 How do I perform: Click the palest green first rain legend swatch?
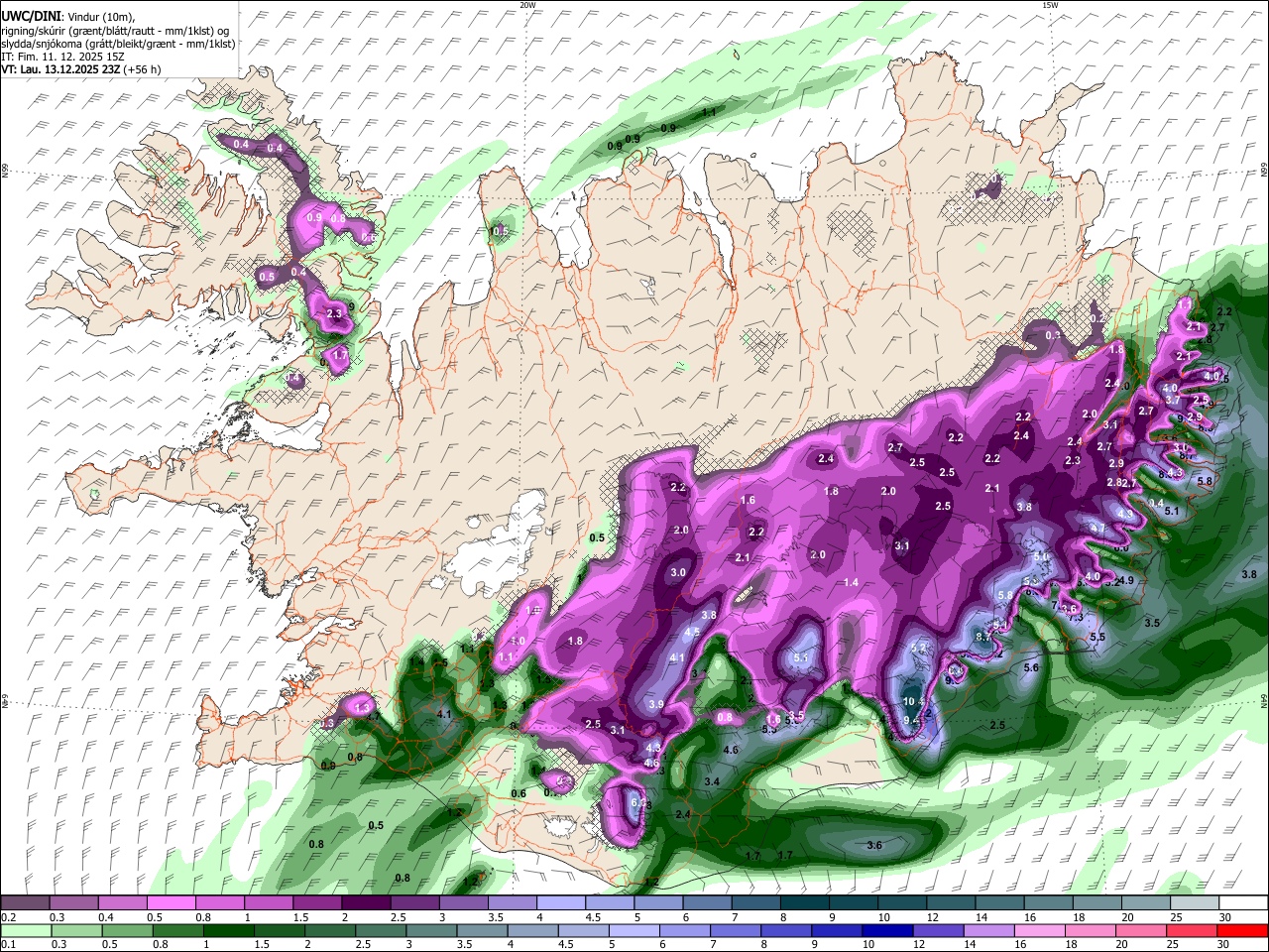26,930
